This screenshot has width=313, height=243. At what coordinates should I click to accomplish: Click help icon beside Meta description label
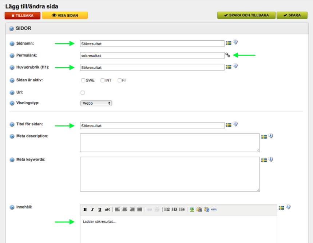coord(12,137)
